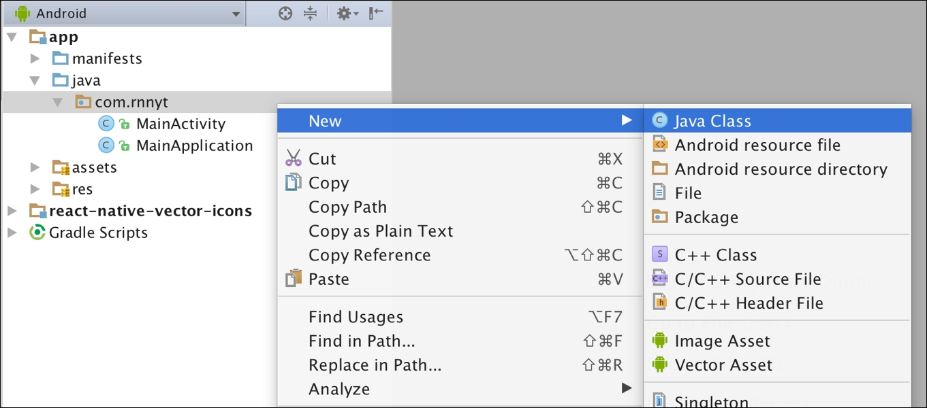The height and width of the screenshot is (408, 927).
Task: Click the manifests folder icon
Action: click(61, 58)
